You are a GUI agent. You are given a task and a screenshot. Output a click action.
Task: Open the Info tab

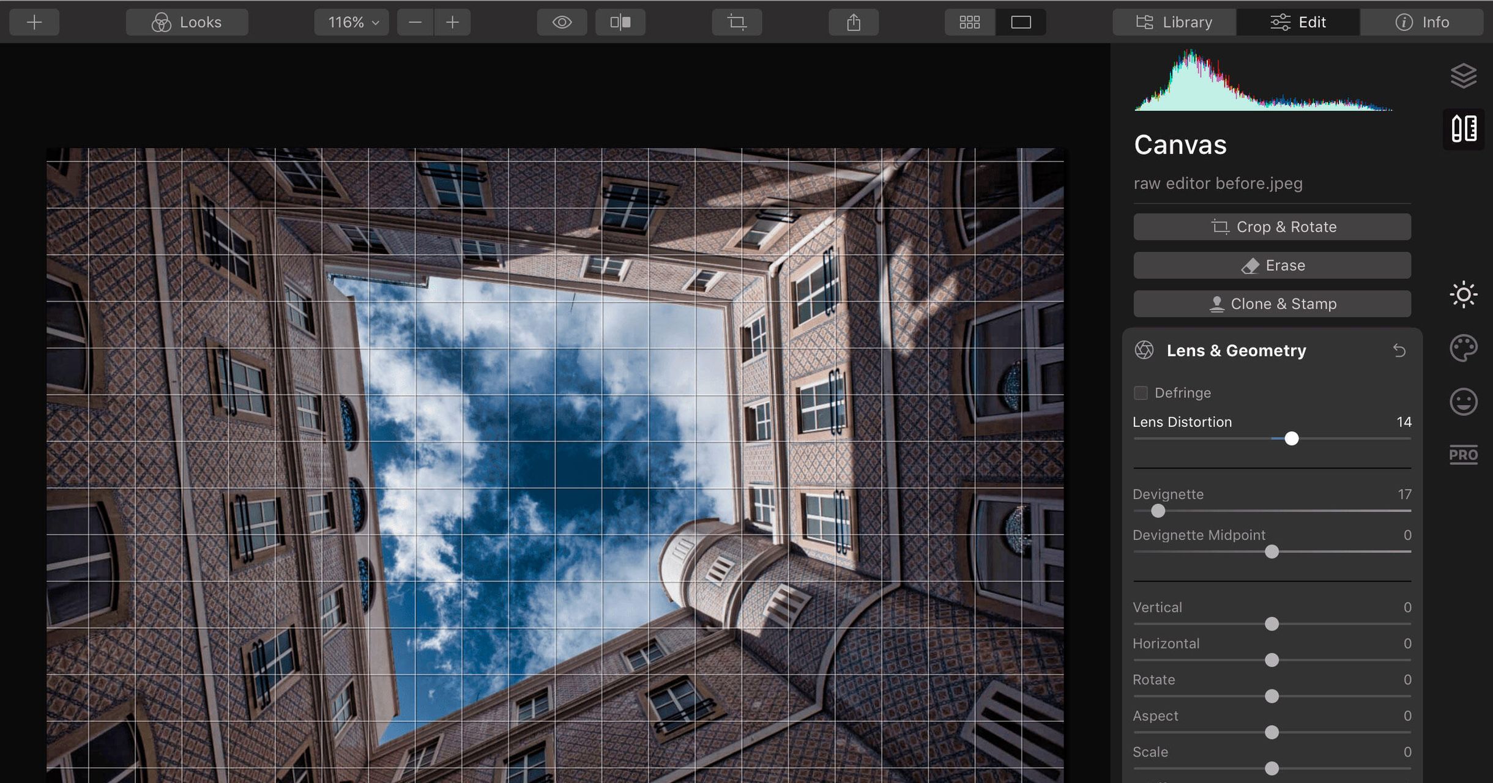tap(1422, 21)
